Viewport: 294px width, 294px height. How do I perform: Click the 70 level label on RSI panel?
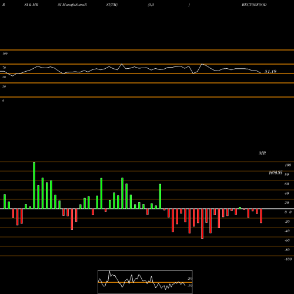click(4, 68)
